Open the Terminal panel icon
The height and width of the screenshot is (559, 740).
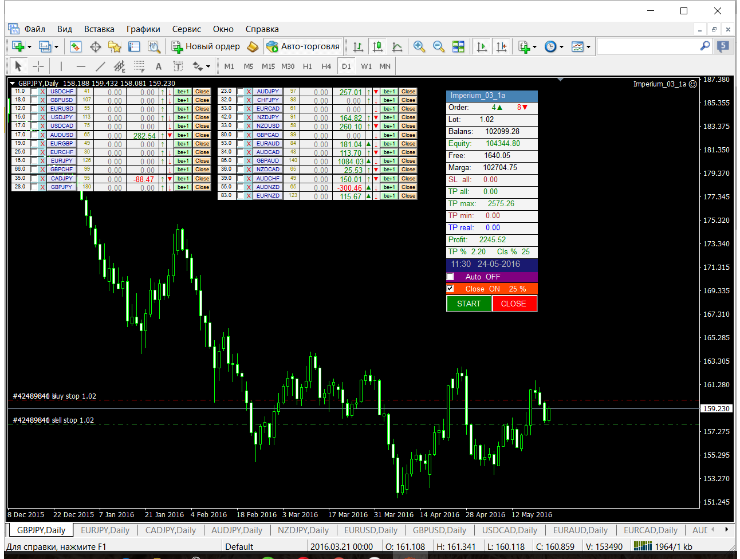[x=134, y=47]
